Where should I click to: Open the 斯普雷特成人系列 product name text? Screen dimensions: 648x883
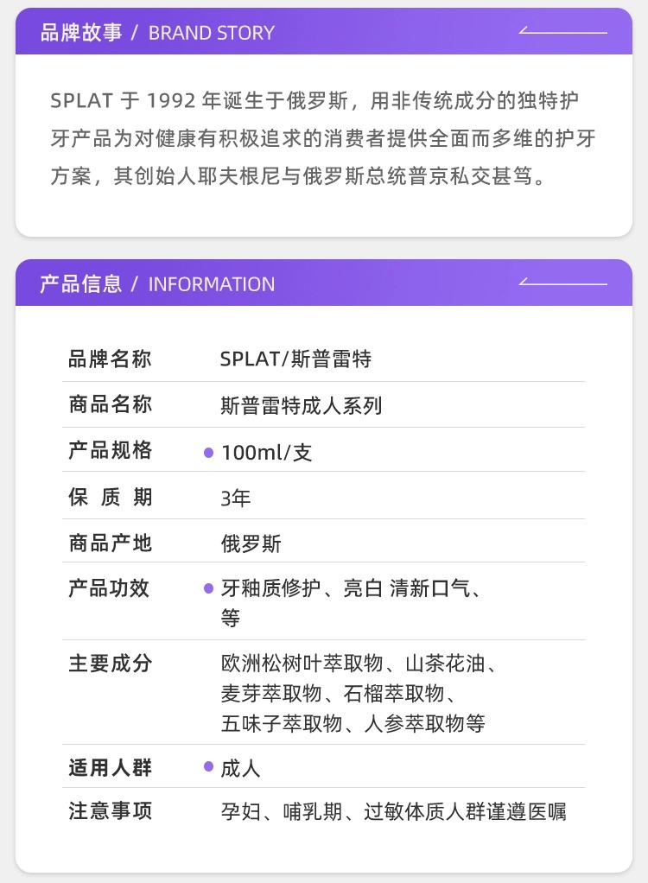302,405
